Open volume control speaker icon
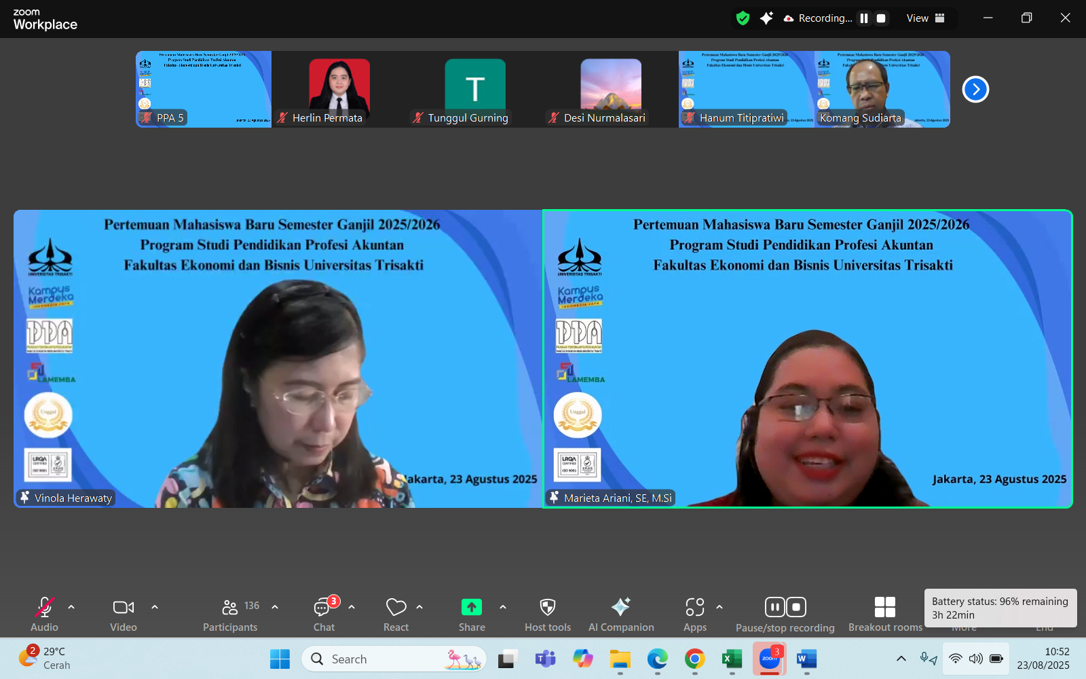The image size is (1086, 679). (x=976, y=659)
